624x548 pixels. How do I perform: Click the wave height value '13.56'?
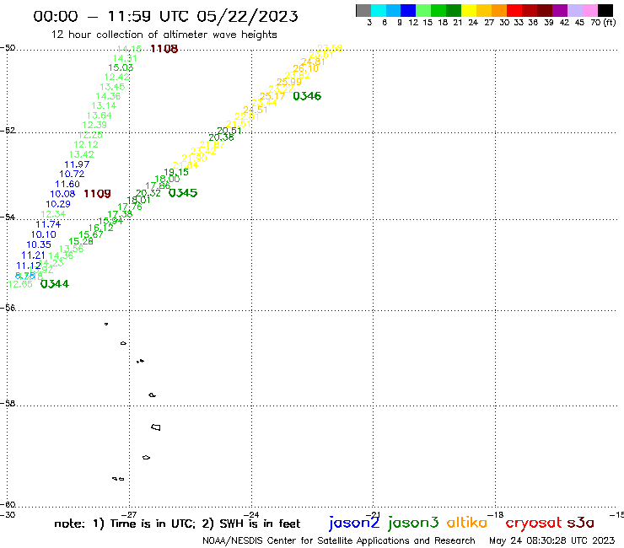click(x=71, y=249)
